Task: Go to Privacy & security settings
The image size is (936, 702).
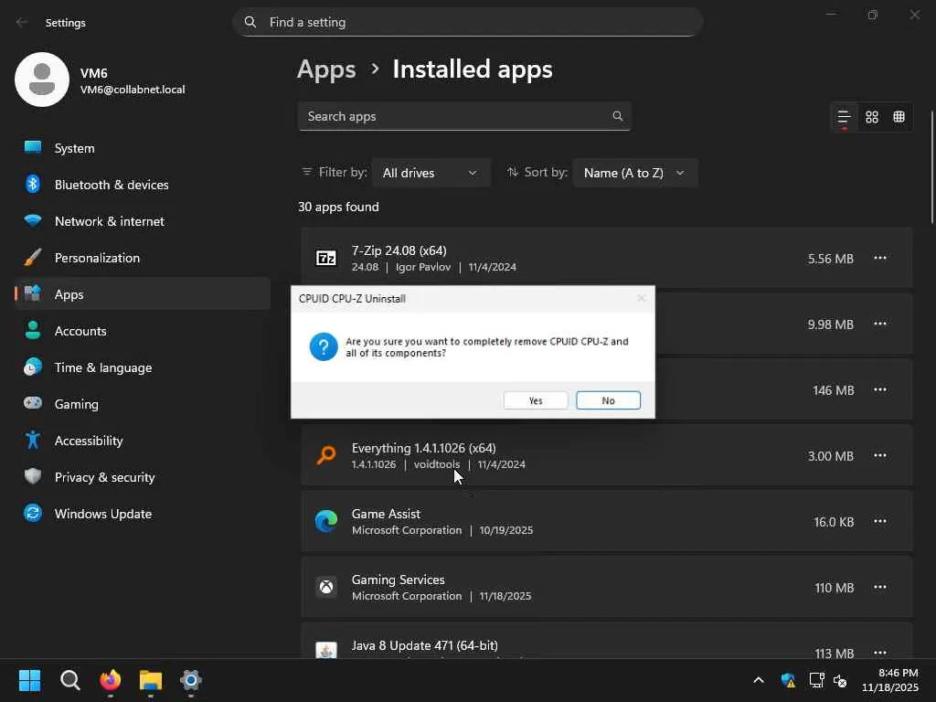Action: coord(104,477)
